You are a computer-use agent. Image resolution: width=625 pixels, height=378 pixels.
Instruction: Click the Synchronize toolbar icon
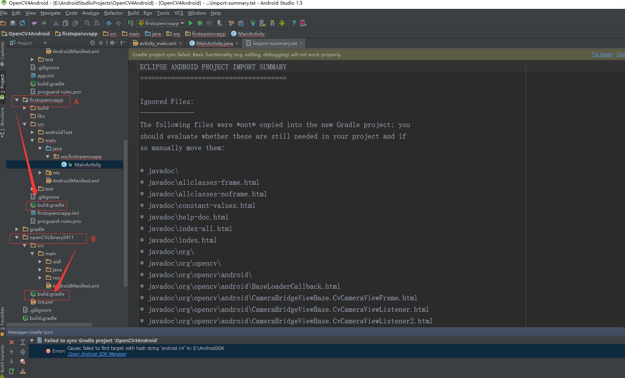22,23
